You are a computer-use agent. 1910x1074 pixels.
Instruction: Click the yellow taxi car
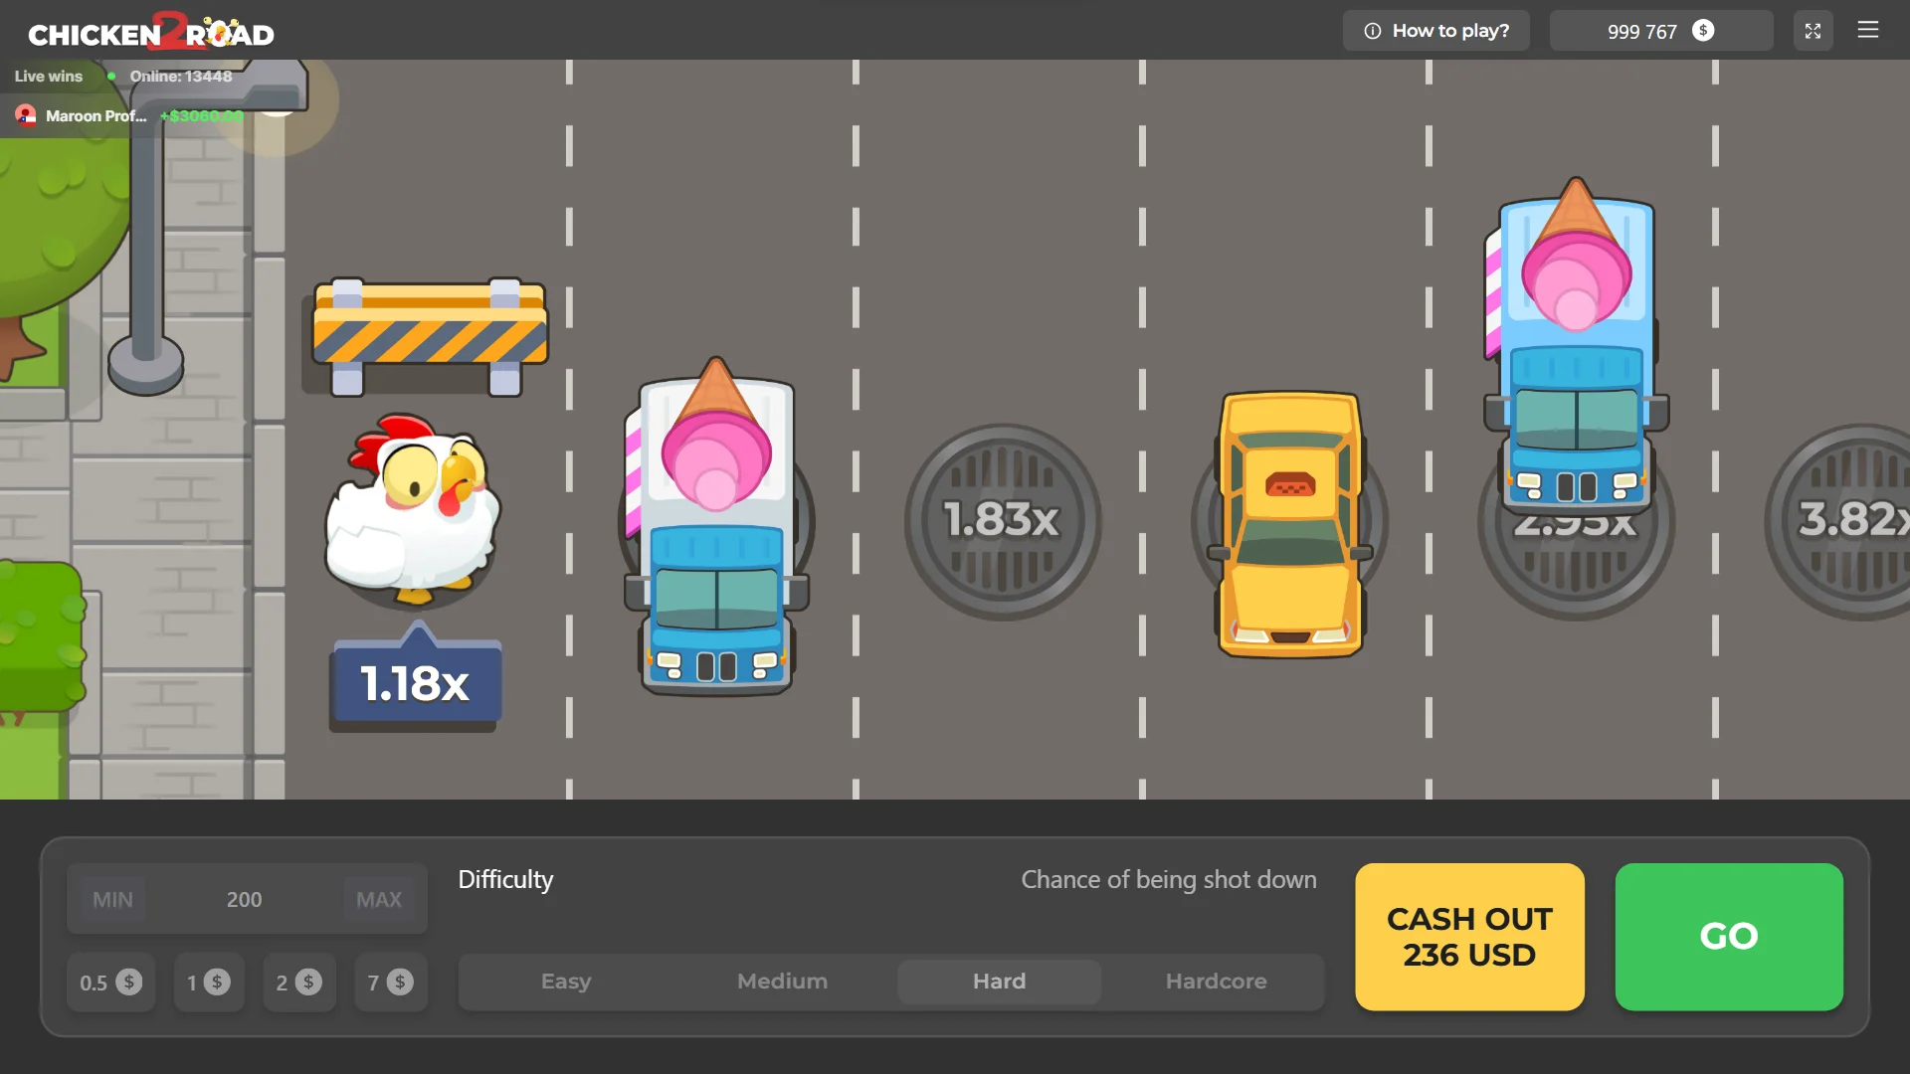click(1290, 524)
